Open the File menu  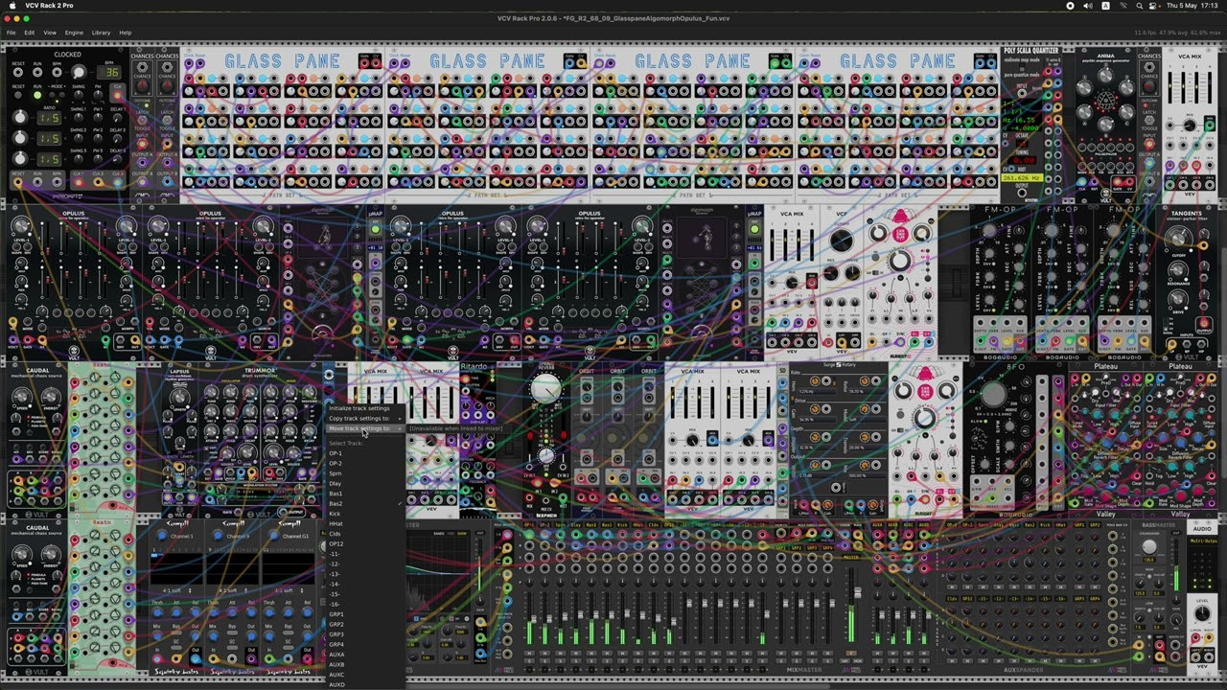tap(11, 33)
